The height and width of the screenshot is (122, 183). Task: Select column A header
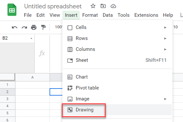coord(32,77)
